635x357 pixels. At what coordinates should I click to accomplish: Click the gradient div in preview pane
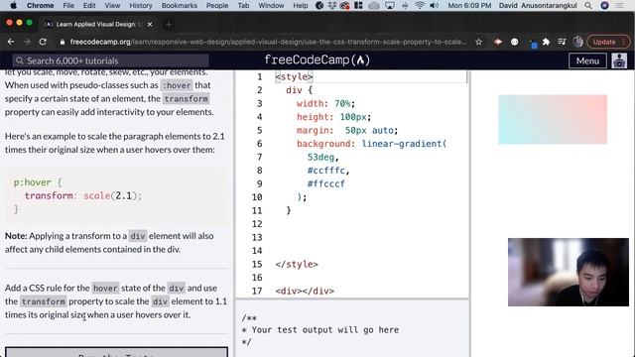553,119
